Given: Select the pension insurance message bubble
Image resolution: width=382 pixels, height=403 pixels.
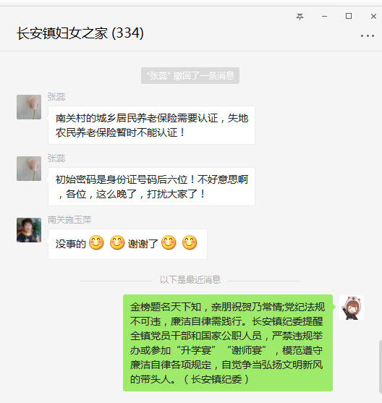Looking at the screenshot, I should [151, 125].
